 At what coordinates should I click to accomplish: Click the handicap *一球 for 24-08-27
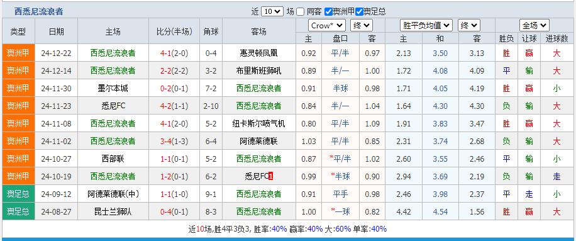click(340, 211)
